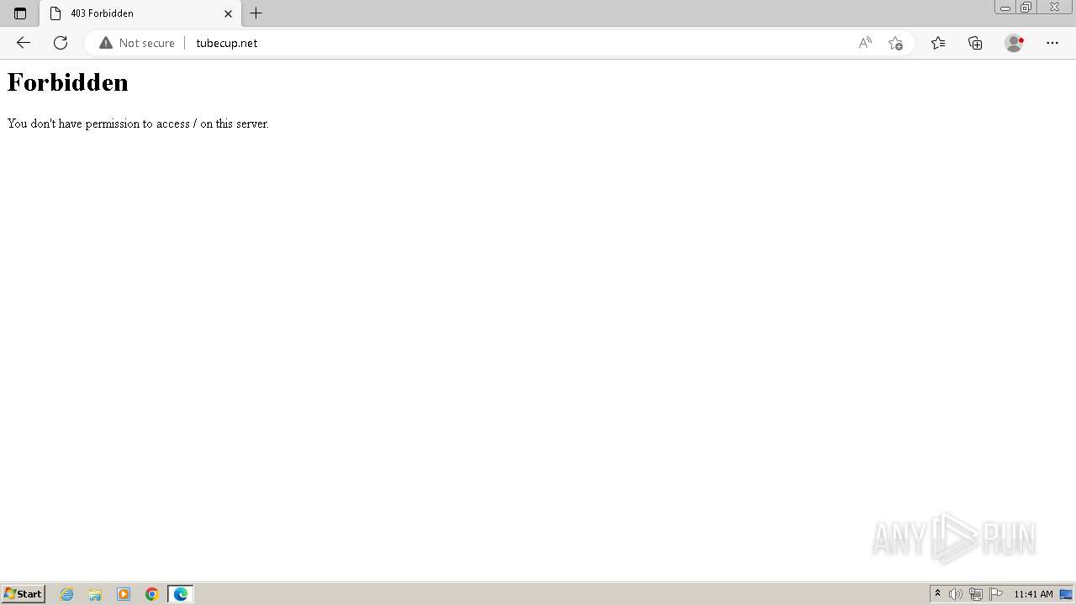Viewport: 1076px width, 605px height.
Task: Add this page to favorites
Action: 895,43
